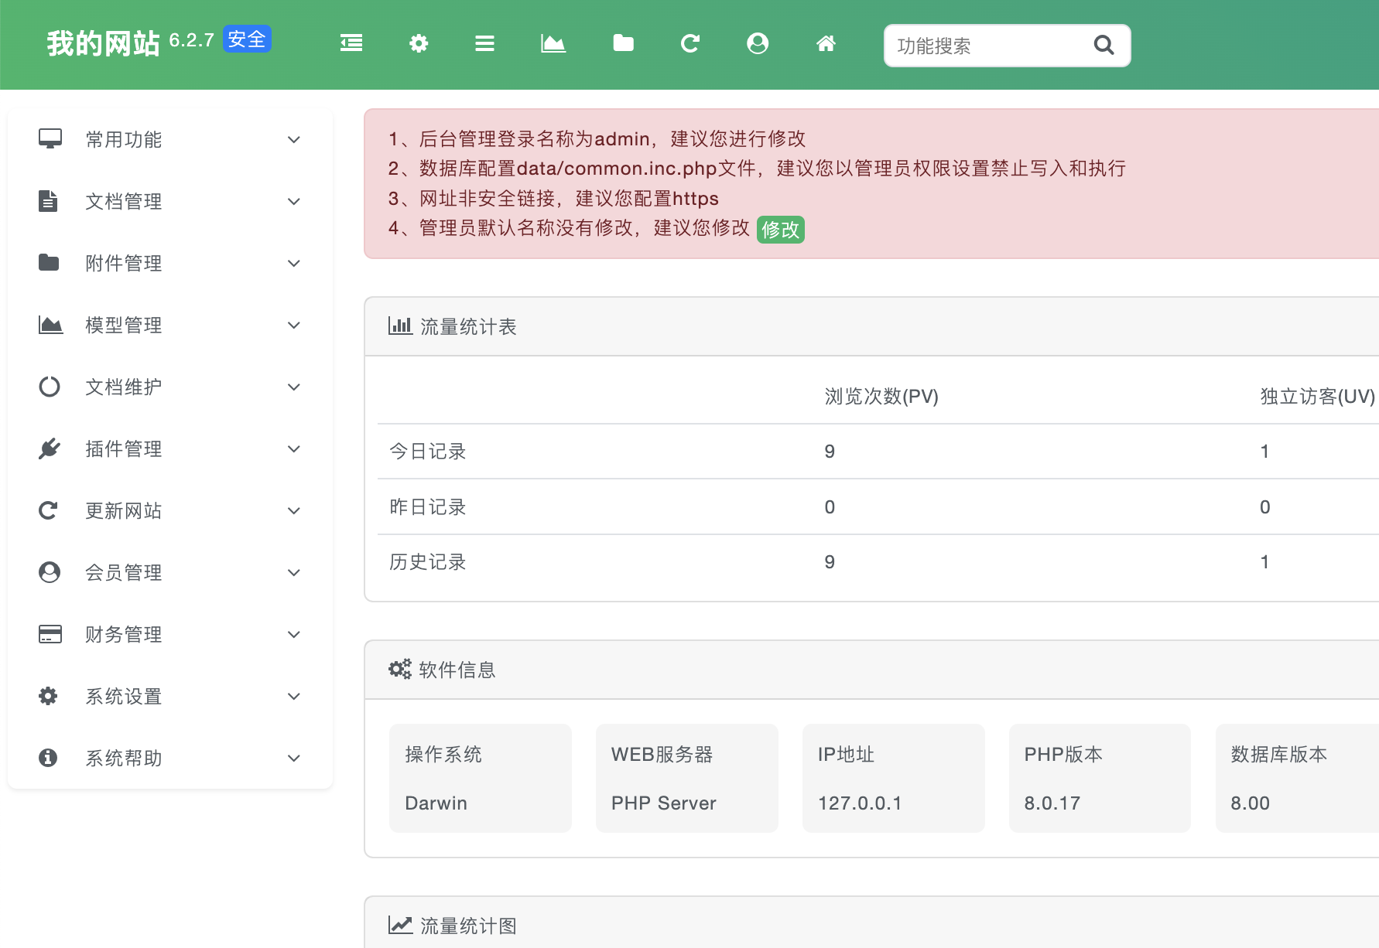
Task: Click the gear icon beside 系统设置
Action: (48, 695)
